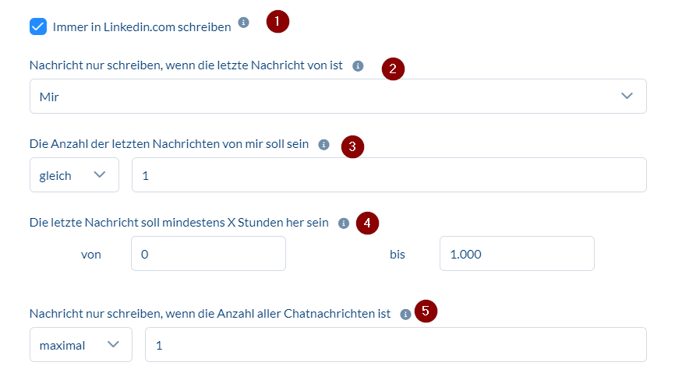Screen dimensions: 675x380
Task: Click the 'von' hours input field
Action: (208, 254)
